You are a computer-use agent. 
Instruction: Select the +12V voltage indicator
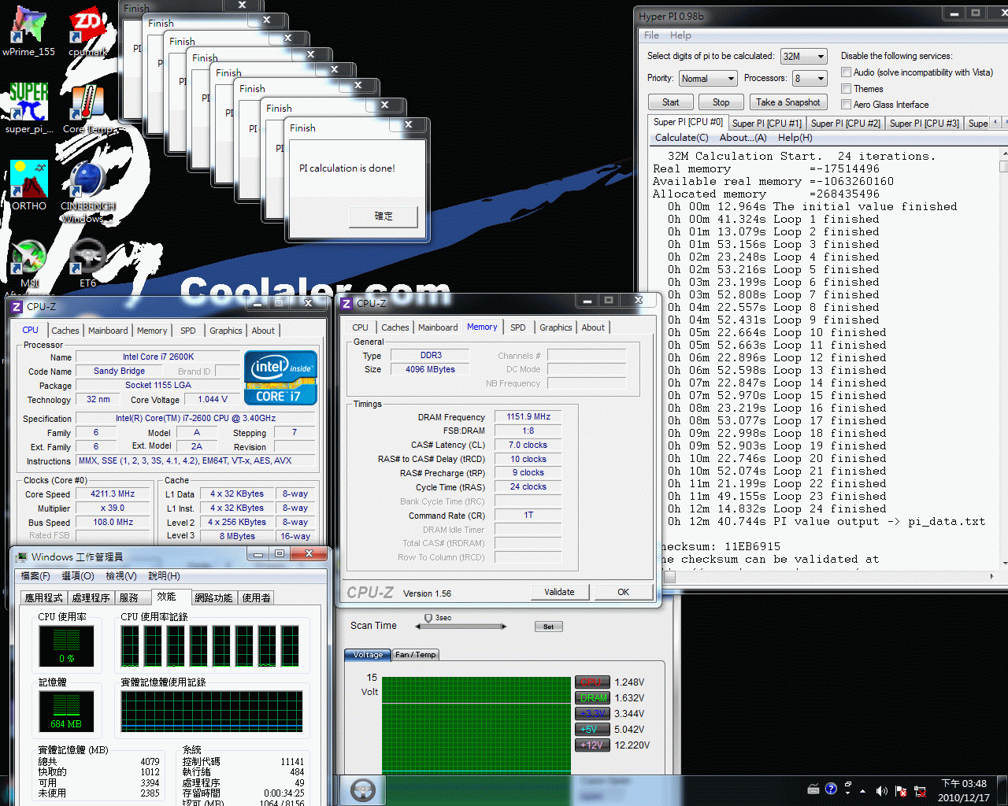pyautogui.click(x=592, y=745)
